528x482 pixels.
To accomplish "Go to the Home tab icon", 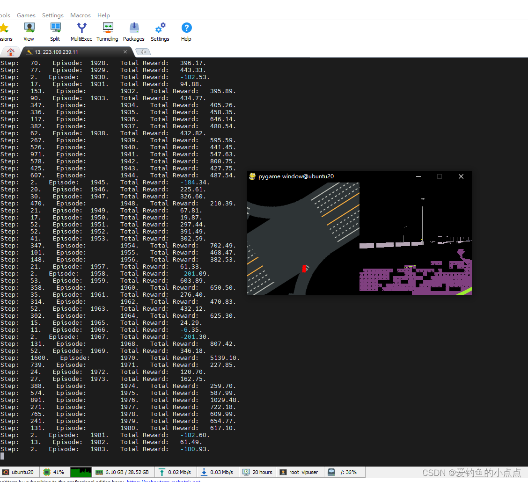I will [x=11, y=52].
